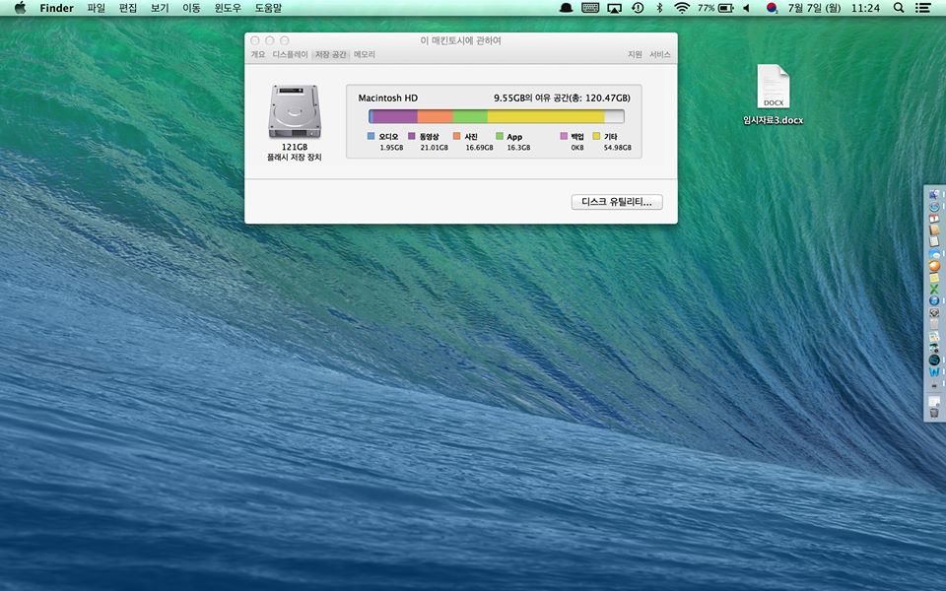Open the Wi-Fi status menu
946x591 pixels.
pos(681,8)
